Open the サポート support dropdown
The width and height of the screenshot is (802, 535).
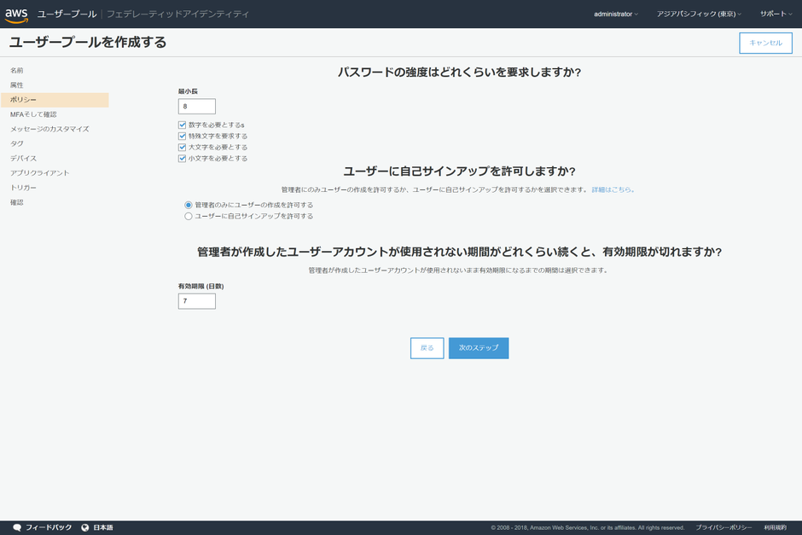point(776,14)
